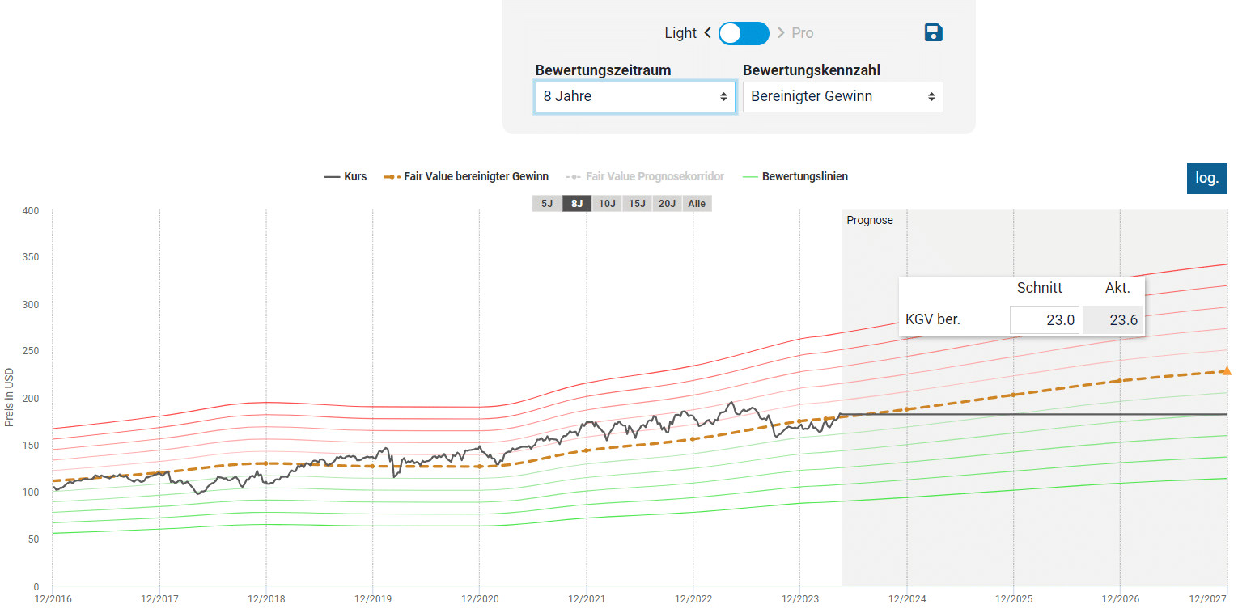The height and width of the screenshot is (613, 1238).
Task: Click the Bewertungszeitraum heading
Action: coord(603,70)
